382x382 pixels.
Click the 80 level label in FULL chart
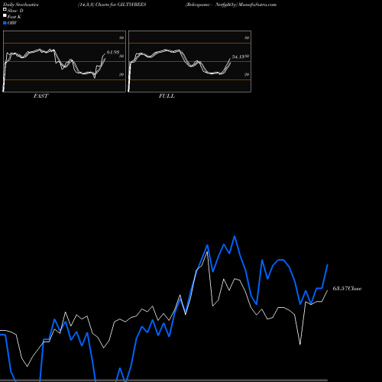click(247, 37)
